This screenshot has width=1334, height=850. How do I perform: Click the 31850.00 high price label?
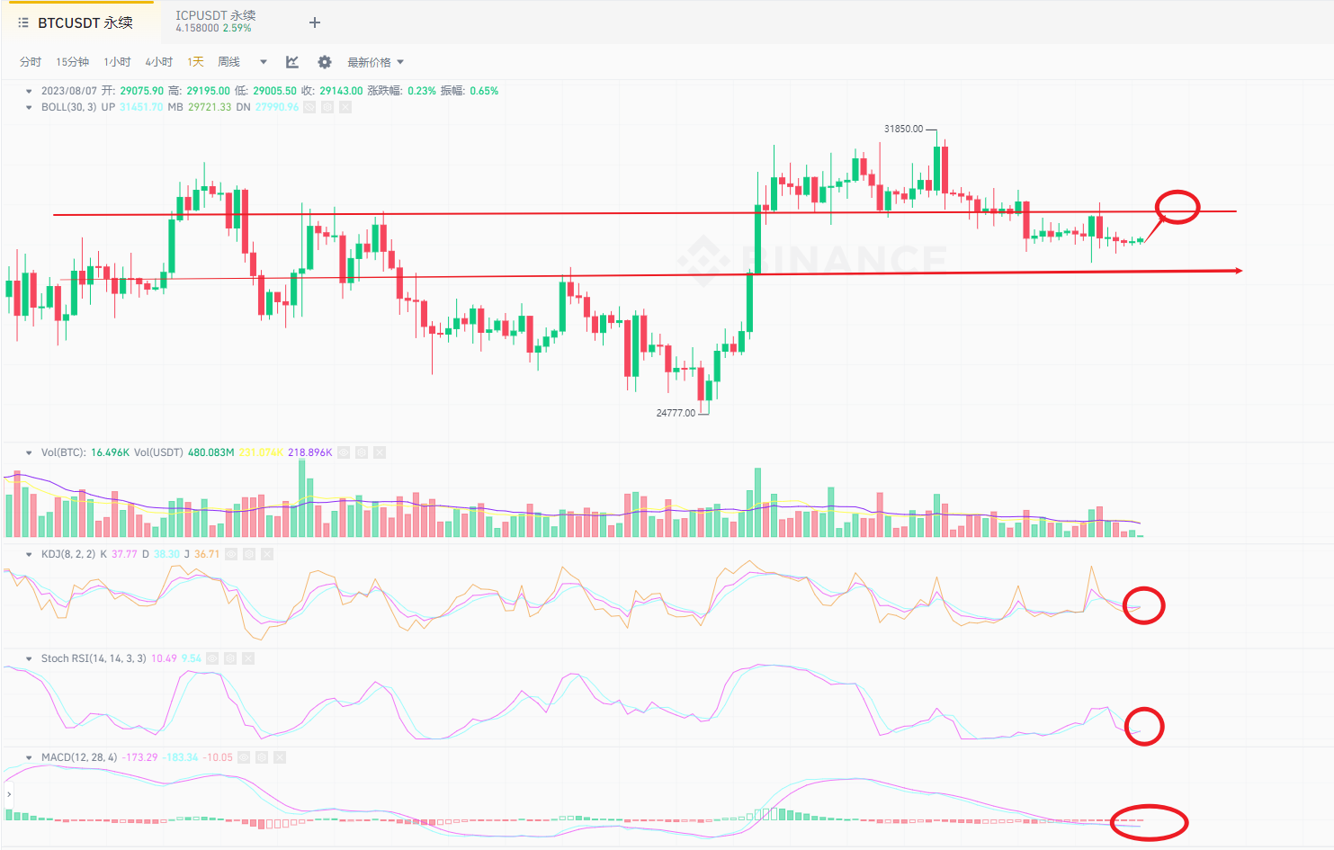[903, 129]
